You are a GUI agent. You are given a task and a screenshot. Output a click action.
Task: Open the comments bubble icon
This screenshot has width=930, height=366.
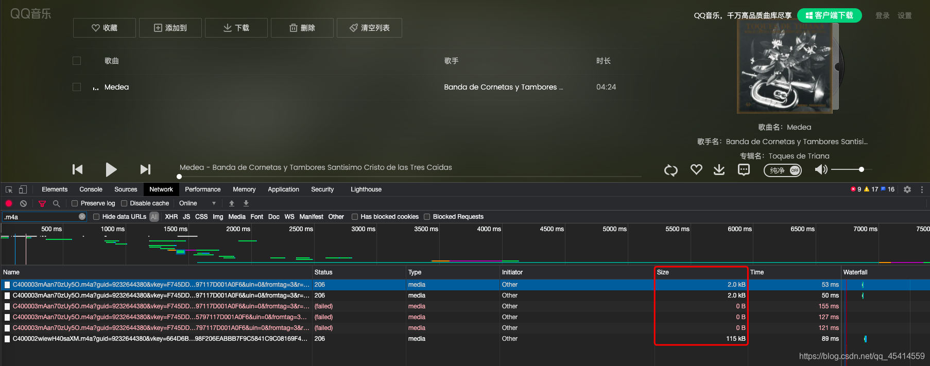[x=744, y=170]
